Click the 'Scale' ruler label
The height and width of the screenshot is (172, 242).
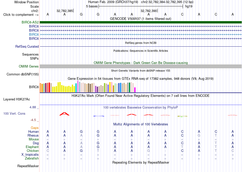pos(34,6)
